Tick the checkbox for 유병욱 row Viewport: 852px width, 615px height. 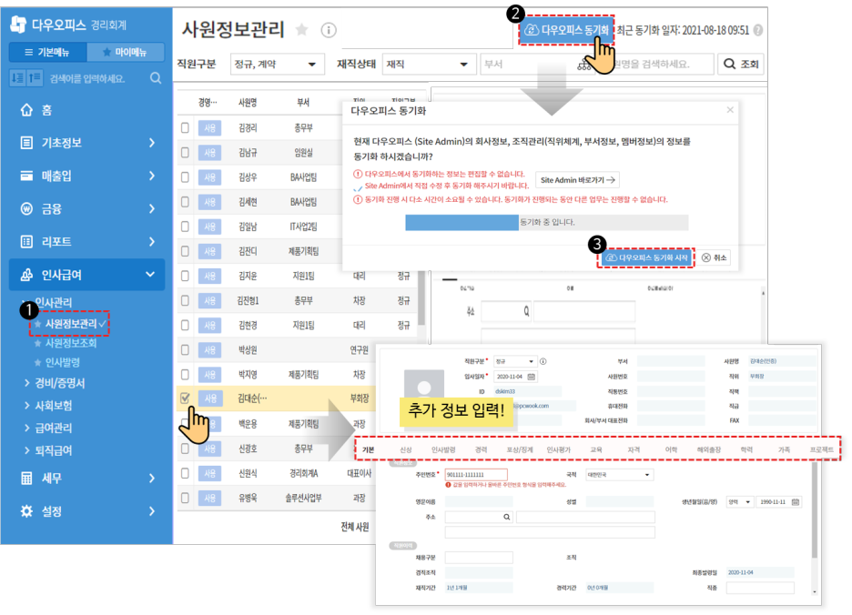pos(186,498)
